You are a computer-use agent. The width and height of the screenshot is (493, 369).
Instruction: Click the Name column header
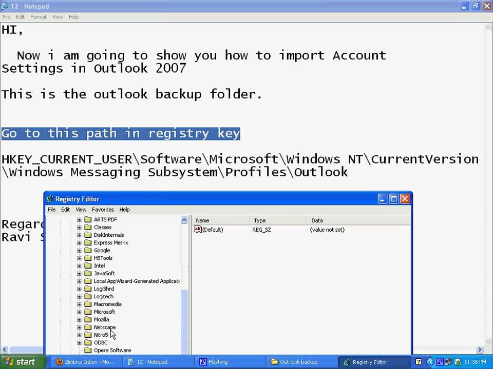click(x=220, y=220)
